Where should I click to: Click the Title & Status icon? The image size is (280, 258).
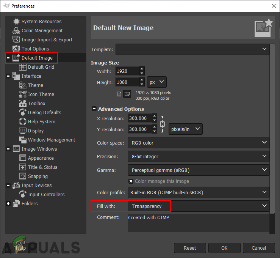pyautogui.click(x=23, y=167)
